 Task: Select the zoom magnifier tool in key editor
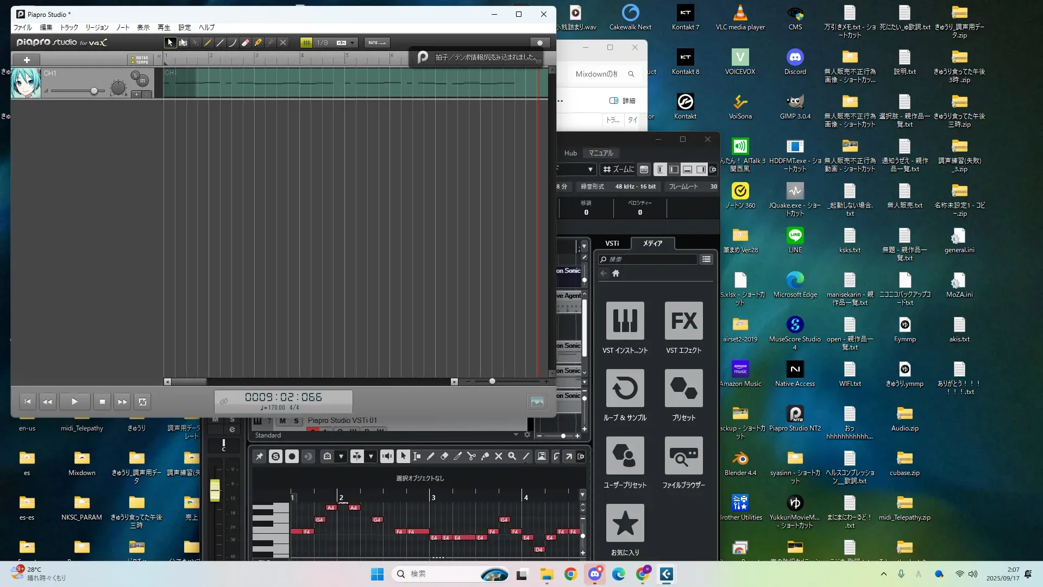click(x=512, y=457)
